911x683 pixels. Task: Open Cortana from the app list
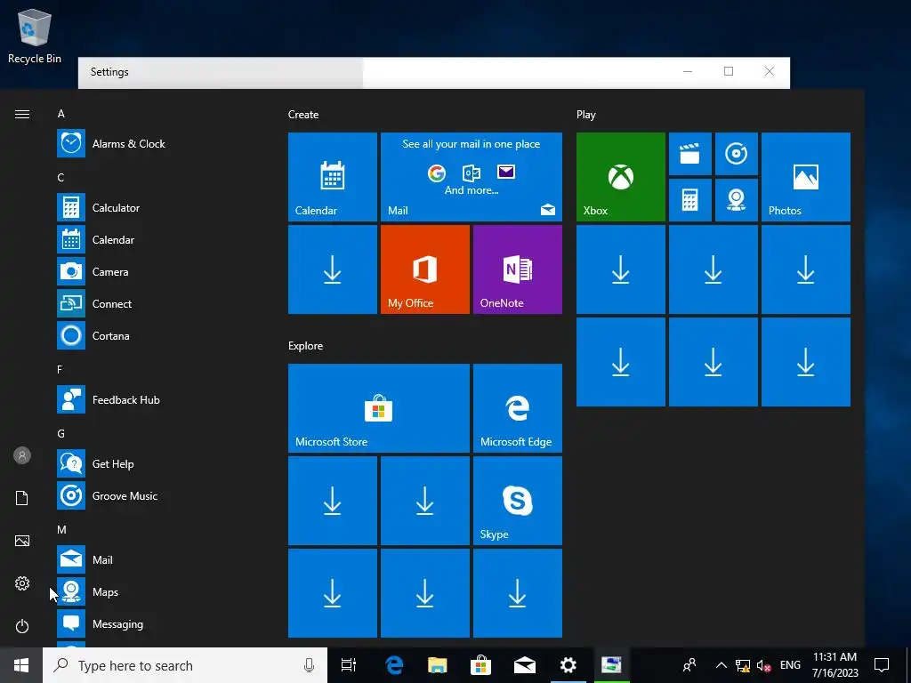[x=157, y=335]
